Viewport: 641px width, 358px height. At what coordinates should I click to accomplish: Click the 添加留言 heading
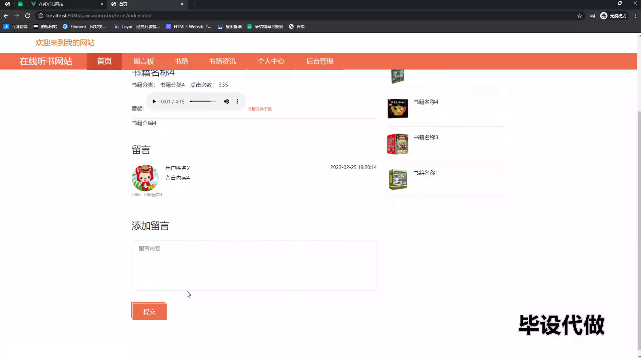click(150, 226)
